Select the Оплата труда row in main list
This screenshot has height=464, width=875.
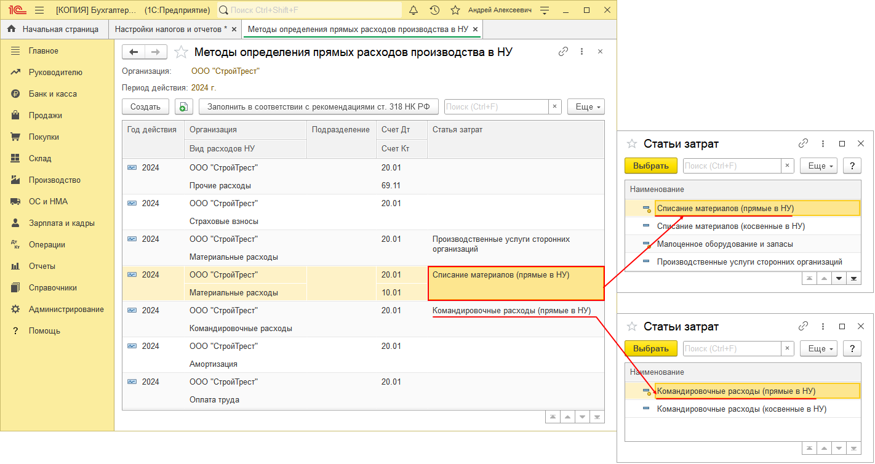(363, 390)
